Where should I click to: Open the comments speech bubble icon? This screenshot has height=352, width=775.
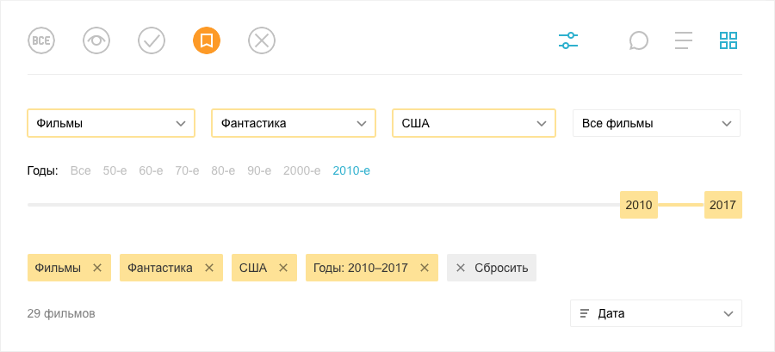pos(639,40)
